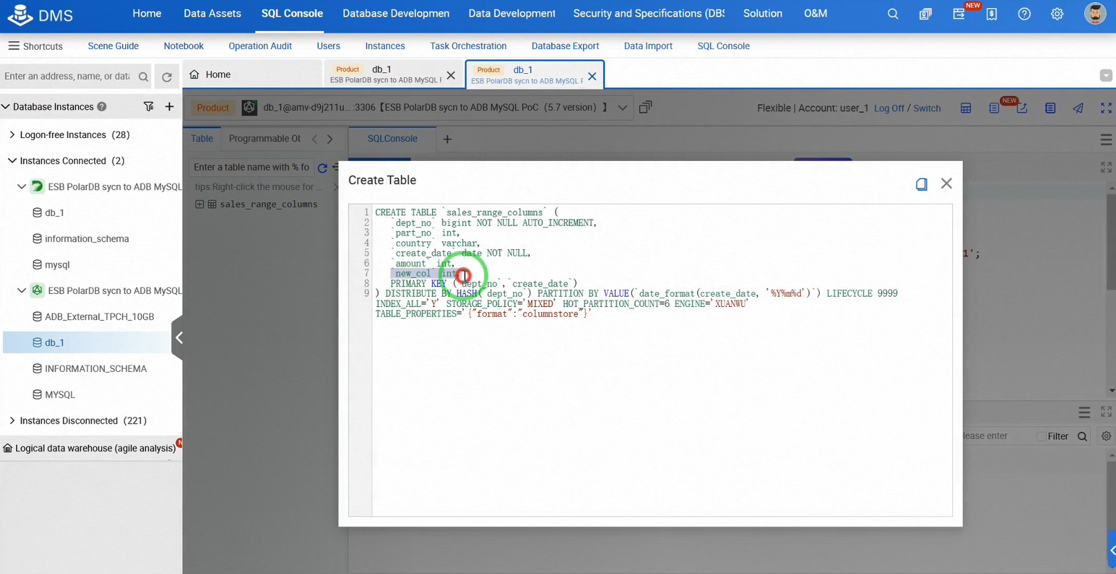Collapse the Database Instances section

6,107
